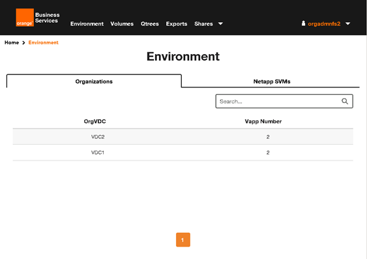Go to the Volumes menu item
The width and height of the screenshot is (367, 259).
122,24
